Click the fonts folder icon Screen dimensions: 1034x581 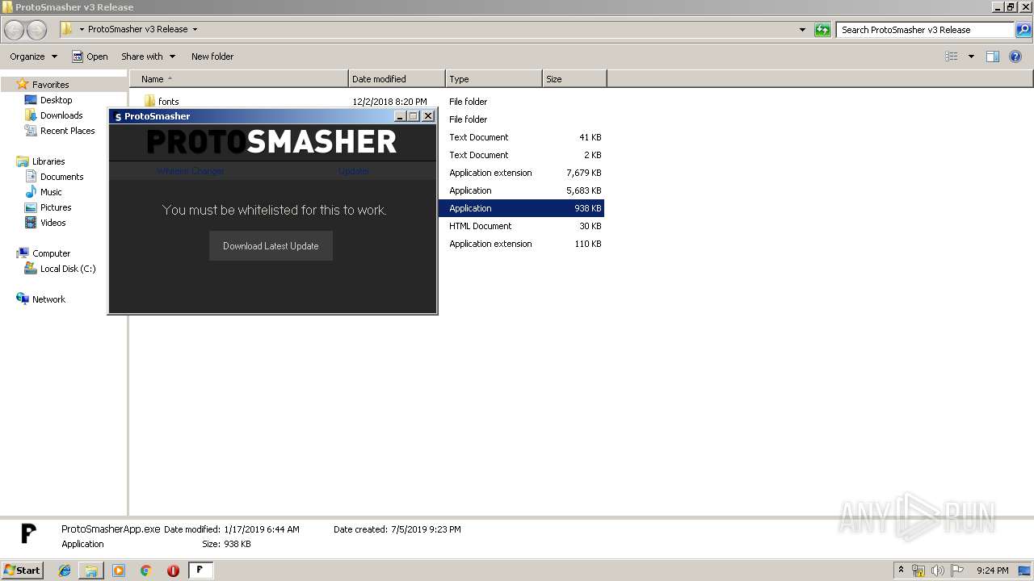[x=149, y=101]
